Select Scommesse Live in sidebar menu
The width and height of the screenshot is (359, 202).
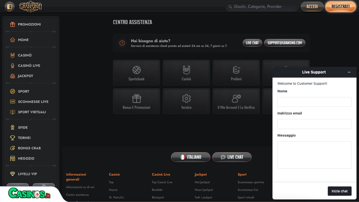pos(33,102)
